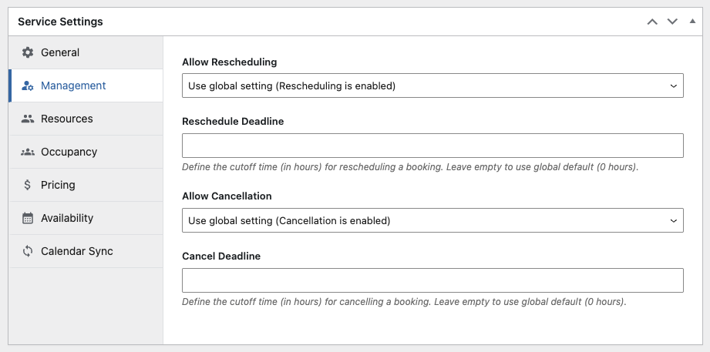The height and width of the screenshot is (352, 710).
Task: Move Service Settings panel down
Action: click(x=672, y=22)
